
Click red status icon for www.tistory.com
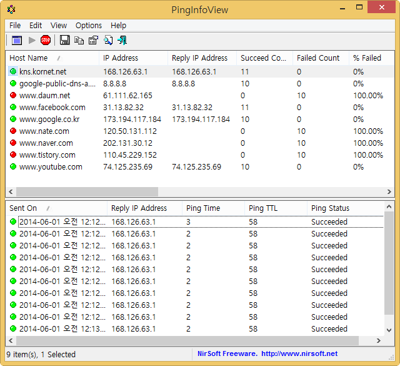pos(13,155)
